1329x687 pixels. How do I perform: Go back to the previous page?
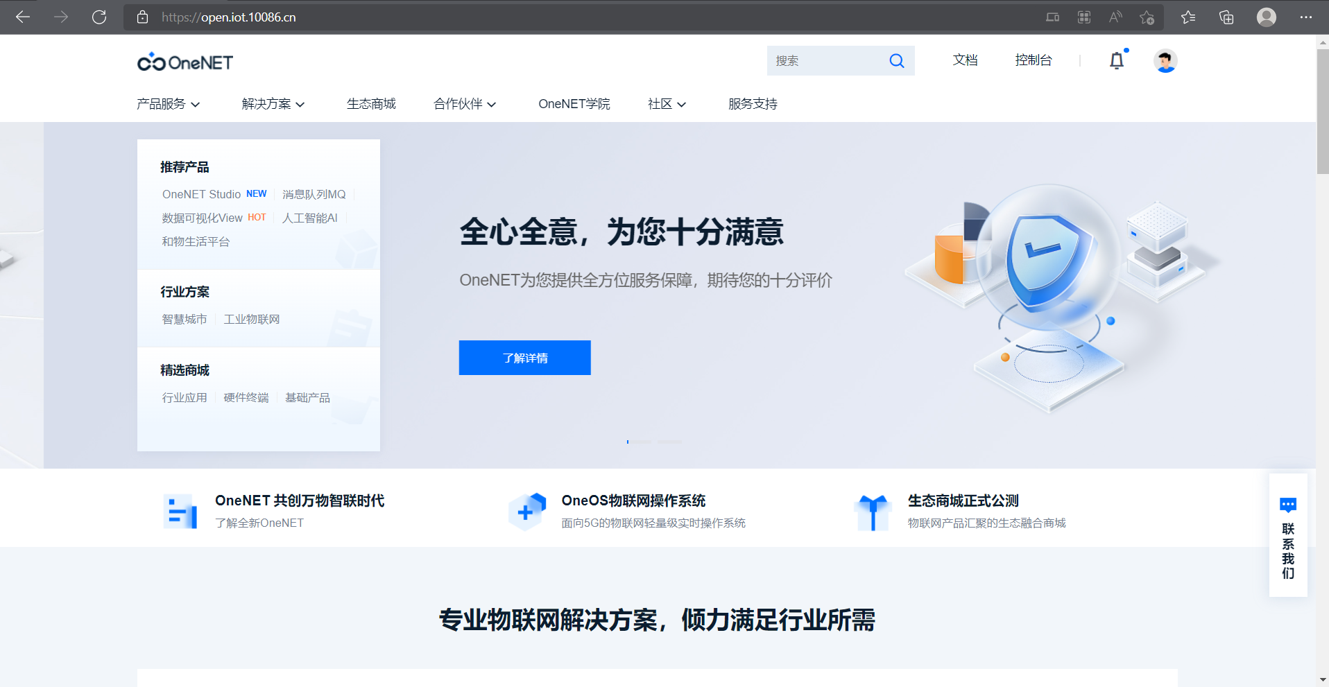(23, 17)
